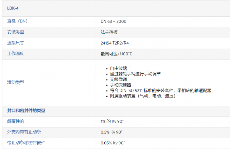Screen dimensions: 230x151
Task: Select the 工作温度 row label
Action: coord(16,53)
